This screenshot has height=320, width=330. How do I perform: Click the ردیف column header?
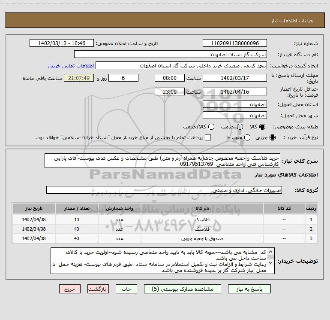[x=311, y=208]
